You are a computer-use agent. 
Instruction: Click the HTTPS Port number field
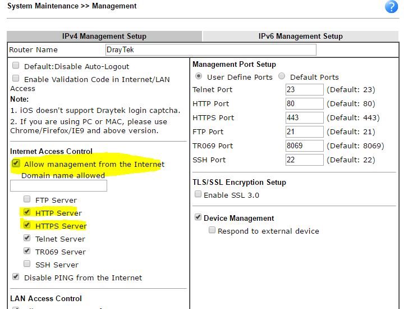tap(304, 117)
